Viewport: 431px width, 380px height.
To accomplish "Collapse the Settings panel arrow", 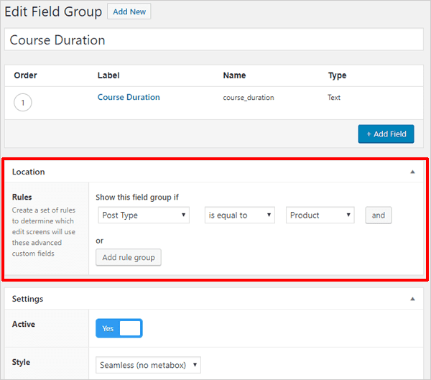I will point(412,299).
